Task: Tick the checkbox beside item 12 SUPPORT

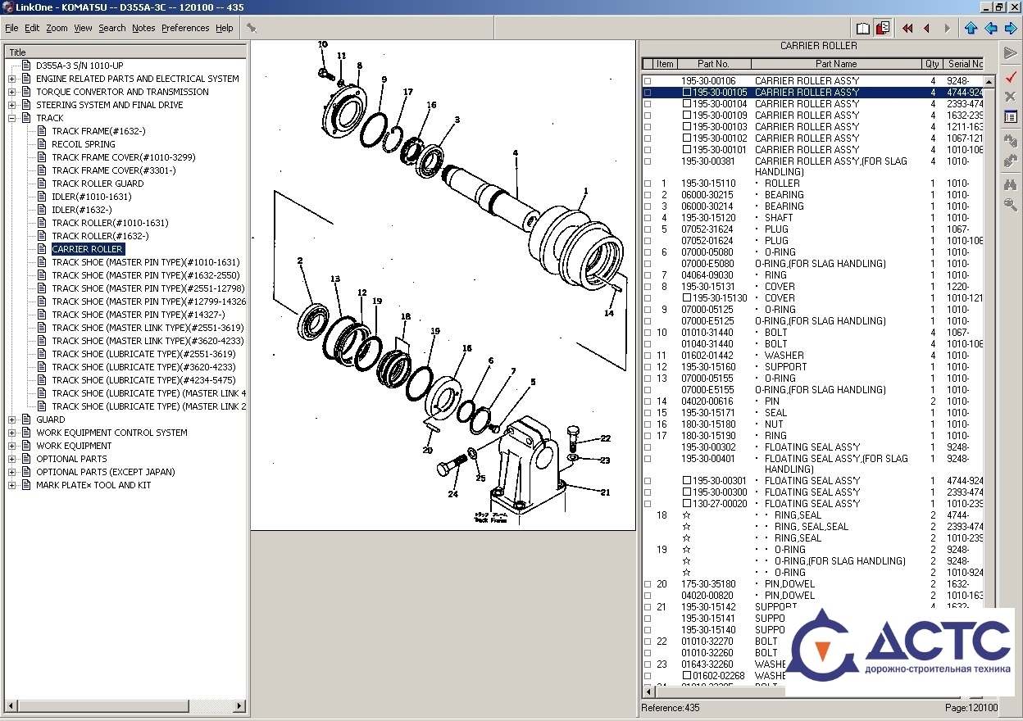Action: [648, 367]
